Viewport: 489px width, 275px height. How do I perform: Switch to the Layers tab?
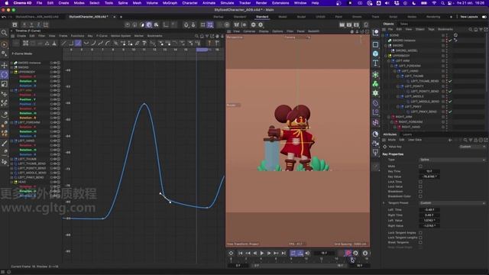click(407, 134)
